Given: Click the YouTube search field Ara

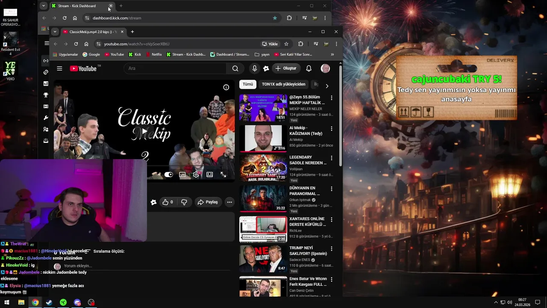Looking at the screenshot, I should tap(175, 68).
